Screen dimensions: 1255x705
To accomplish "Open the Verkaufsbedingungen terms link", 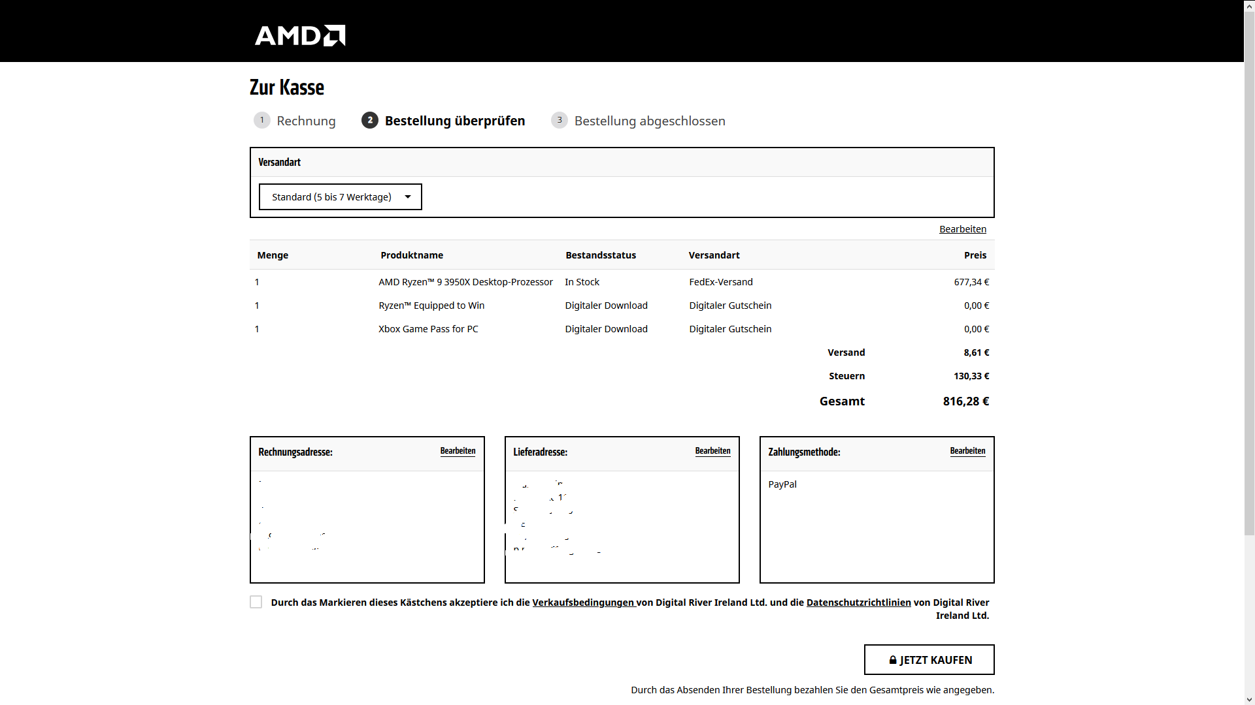I will (x=582, y=603).
